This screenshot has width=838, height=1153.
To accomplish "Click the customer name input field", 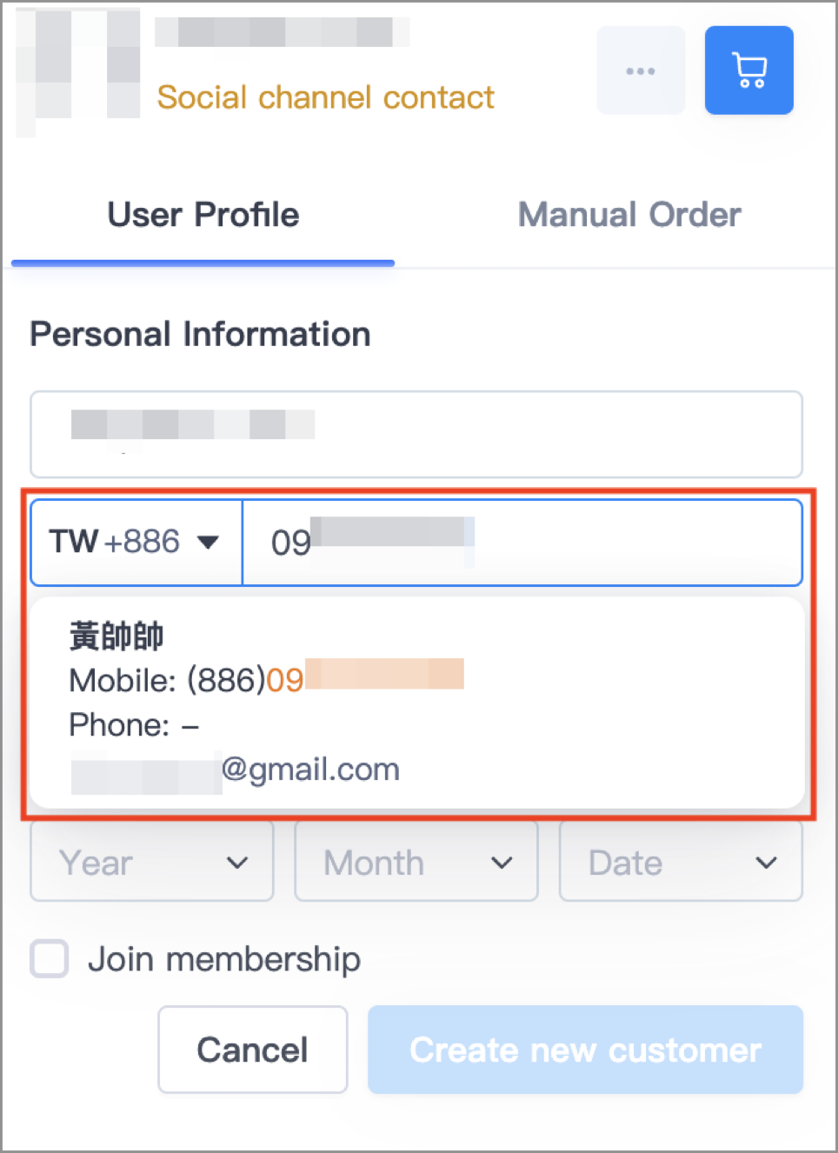I will 416,434.
